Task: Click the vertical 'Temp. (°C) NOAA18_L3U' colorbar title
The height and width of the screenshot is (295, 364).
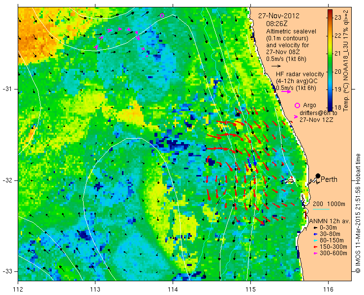Action: [346, 60]
